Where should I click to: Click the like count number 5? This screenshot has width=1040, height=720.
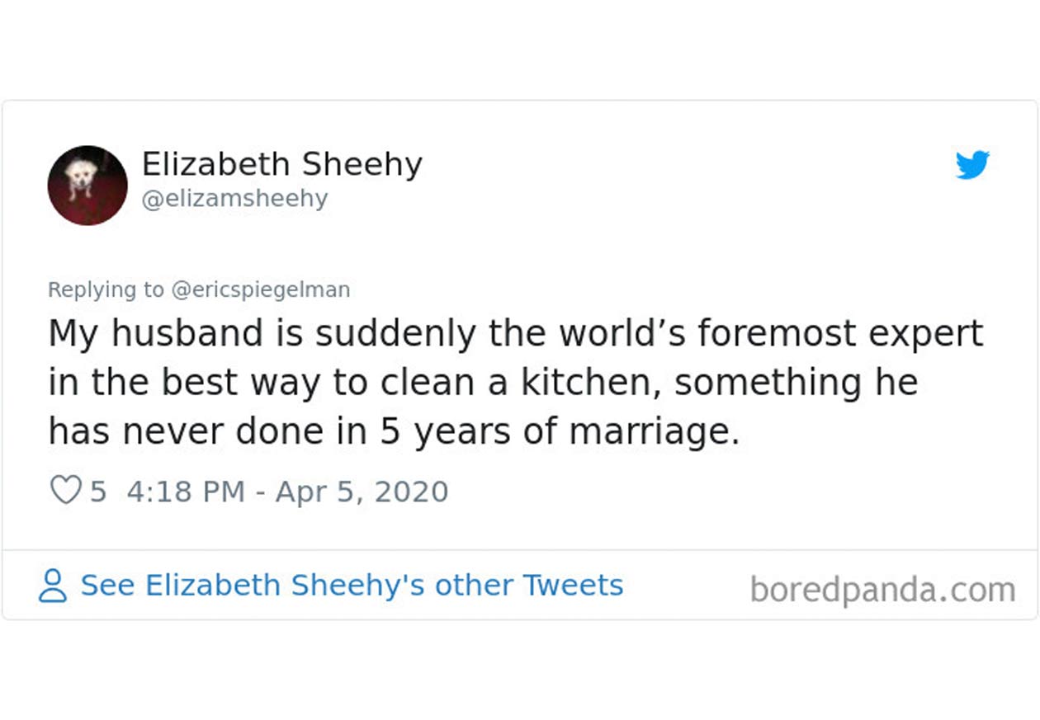point(98,492)
